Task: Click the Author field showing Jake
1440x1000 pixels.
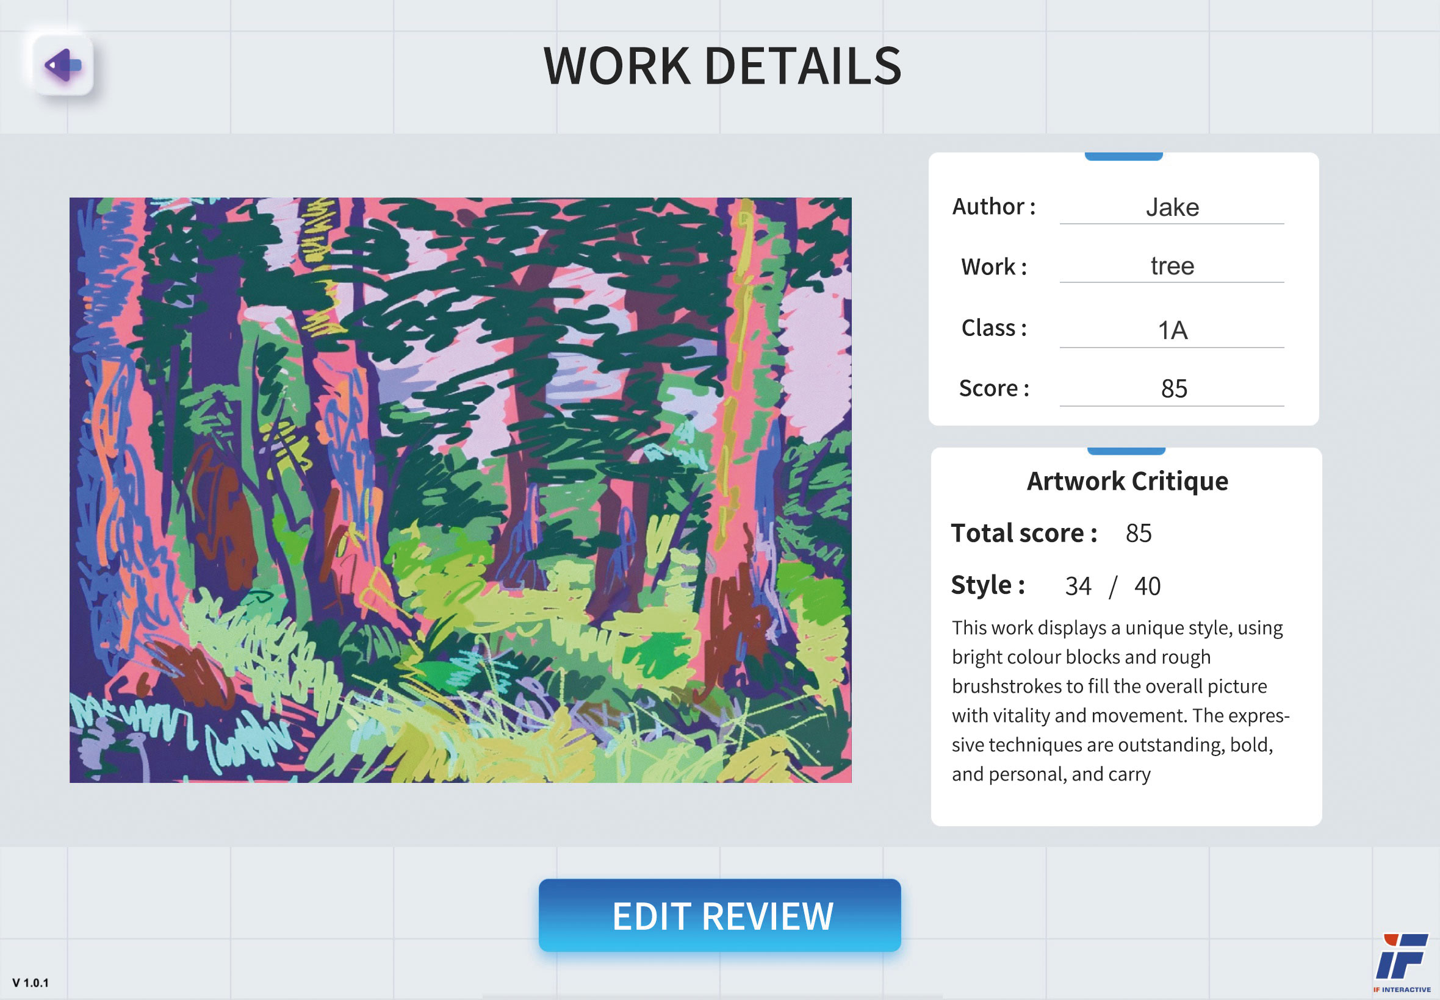Action: point(1171,207)
